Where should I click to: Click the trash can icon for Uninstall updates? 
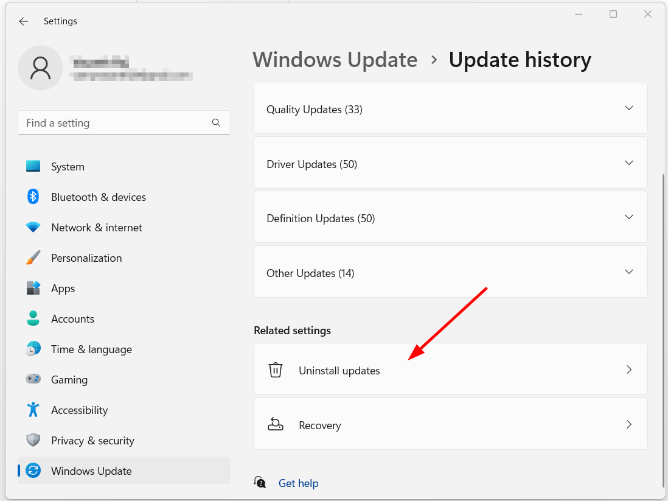coord(276,370)
